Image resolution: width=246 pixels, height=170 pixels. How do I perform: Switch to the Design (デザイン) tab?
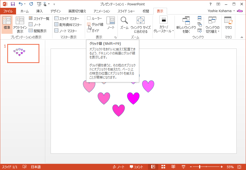[x=55, y=11]
